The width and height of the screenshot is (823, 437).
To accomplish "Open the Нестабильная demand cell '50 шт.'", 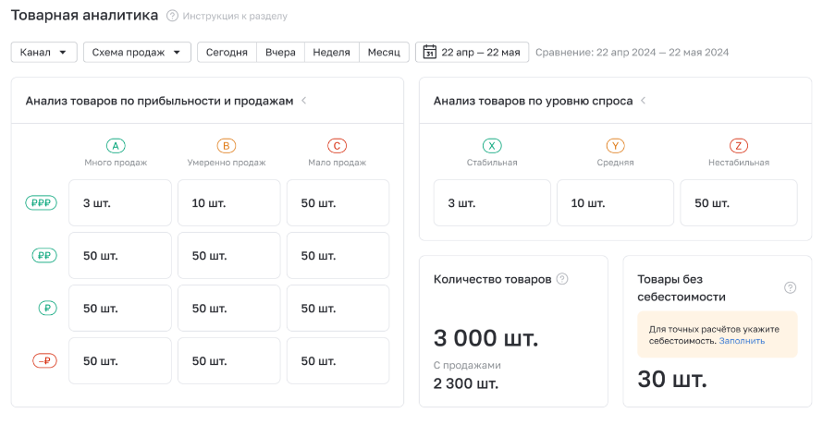I will pos(739,203).
